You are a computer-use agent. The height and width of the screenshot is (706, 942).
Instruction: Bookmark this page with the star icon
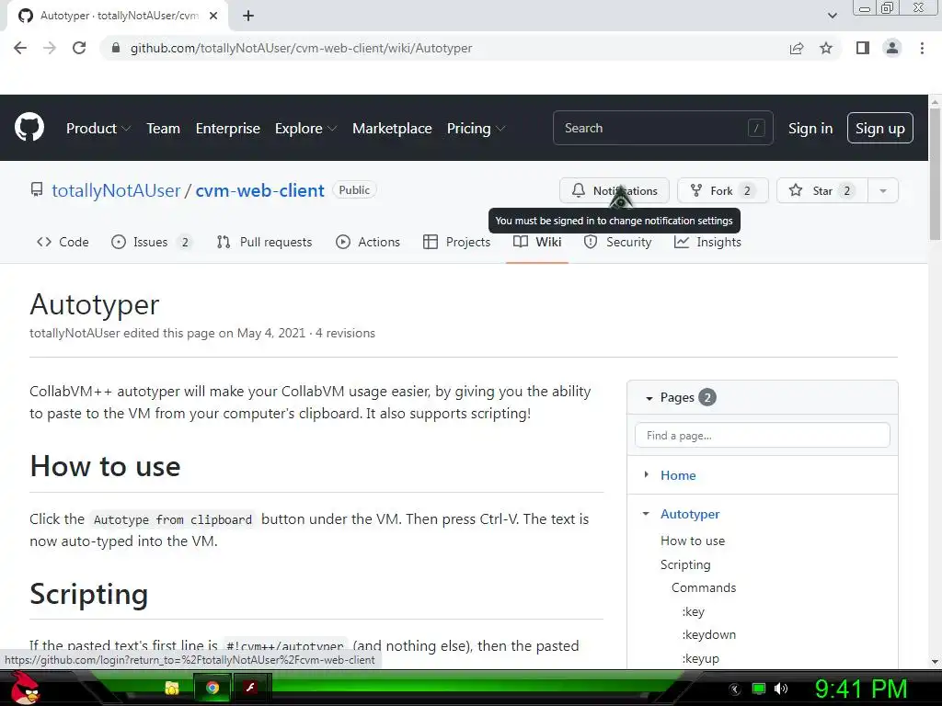[x=826, y=48]
